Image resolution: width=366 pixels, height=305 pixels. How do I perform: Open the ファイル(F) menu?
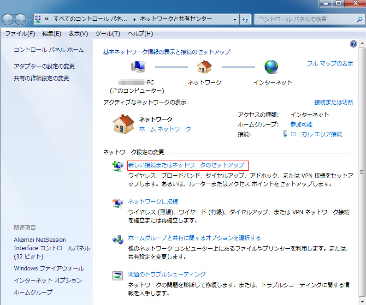[x=20, y=34]
